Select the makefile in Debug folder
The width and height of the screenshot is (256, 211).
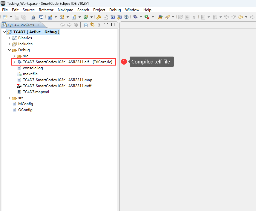(30, 74)
